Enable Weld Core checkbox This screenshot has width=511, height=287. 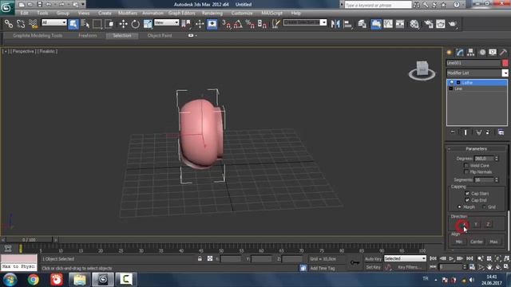coord(466,166)
